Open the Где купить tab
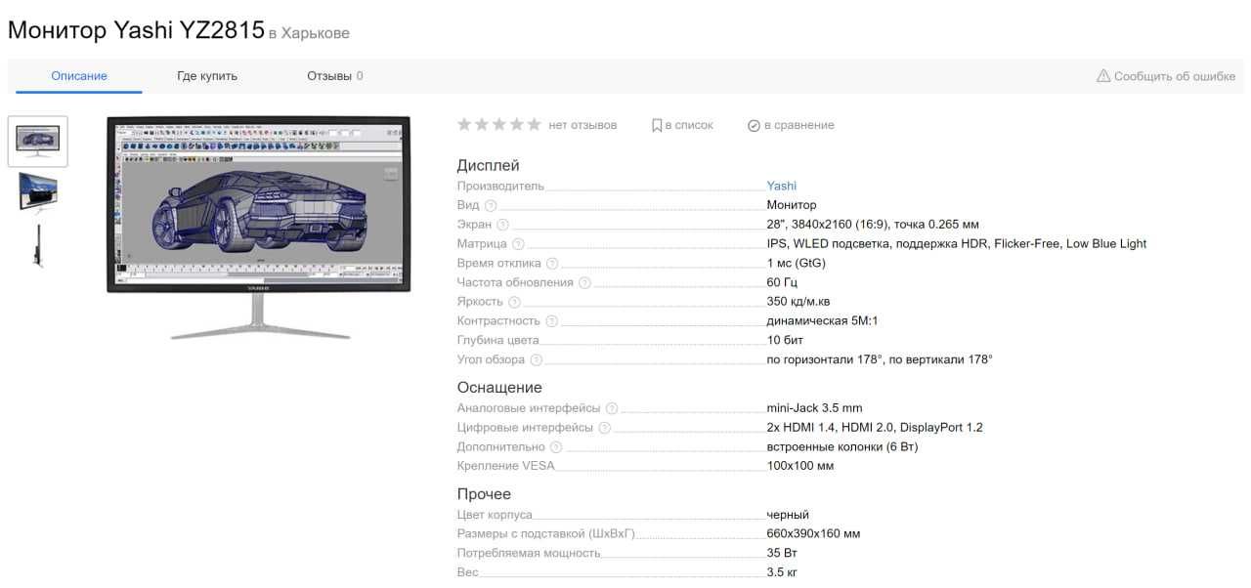The height and width of the screenshot is (588, 1251). pos(207,76)
